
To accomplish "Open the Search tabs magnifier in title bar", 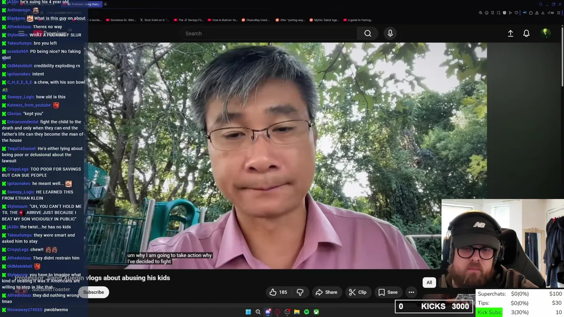I will tap(541, 4).
